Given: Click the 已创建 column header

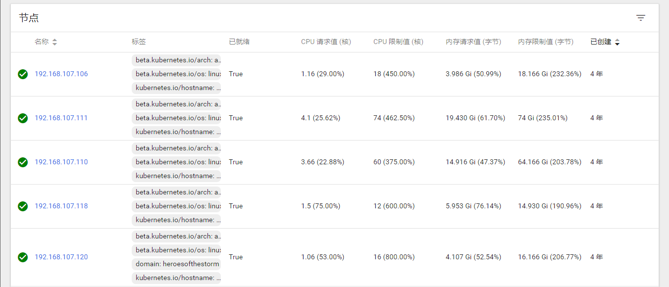Looking at the screenshot, I should (601, 42).
